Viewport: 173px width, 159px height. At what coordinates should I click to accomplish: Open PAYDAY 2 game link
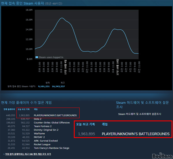pyautogui.click(x=39, y=137)
